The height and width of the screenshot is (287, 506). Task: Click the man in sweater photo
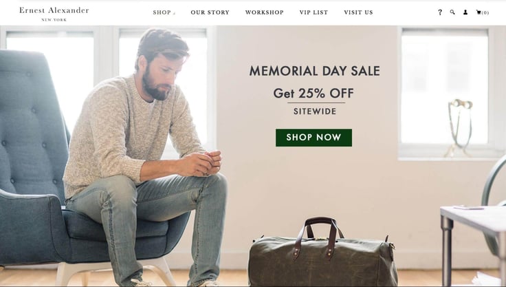pyautogui.click(x=145, y=155)
